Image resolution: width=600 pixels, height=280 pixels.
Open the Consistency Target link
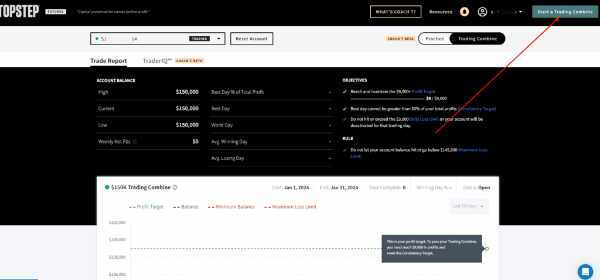point(477,108)
